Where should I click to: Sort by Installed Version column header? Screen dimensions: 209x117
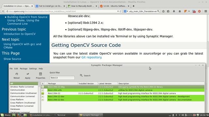[88, 84]
